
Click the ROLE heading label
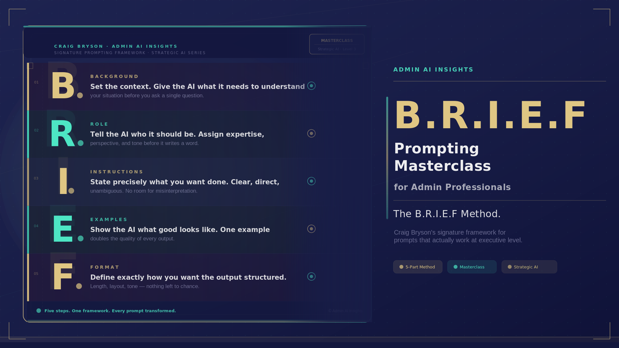[x=99, y=124]
